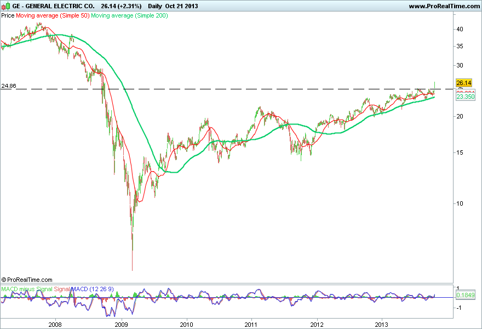Viewport: 482px width, 329px height.
Task: Click the green 23.350 moving average tag
Action: [x=466, y=97]
